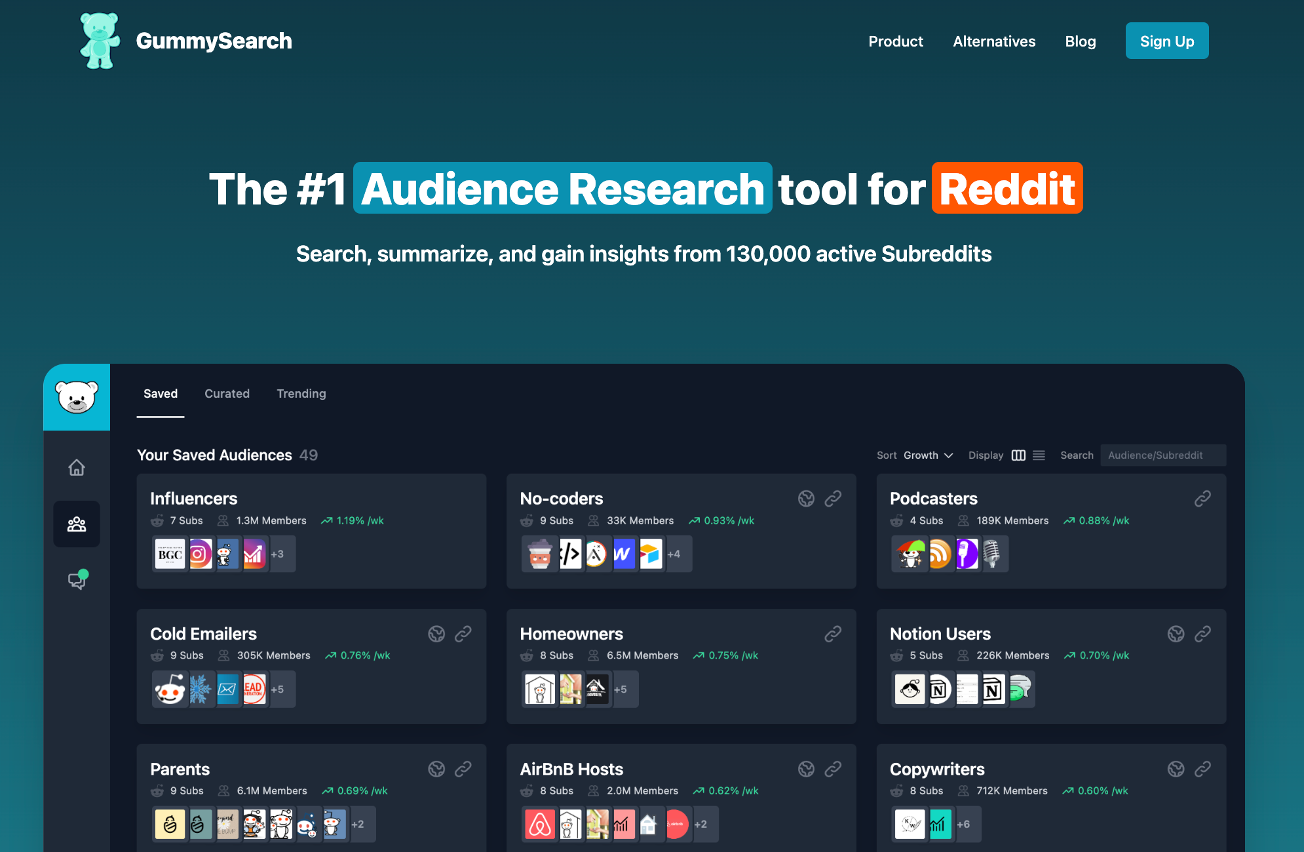Go to the Blog page

coord(1081,41)
